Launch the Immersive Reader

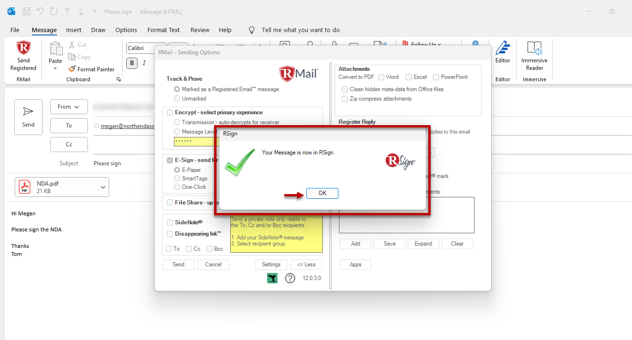click(534, 56)
